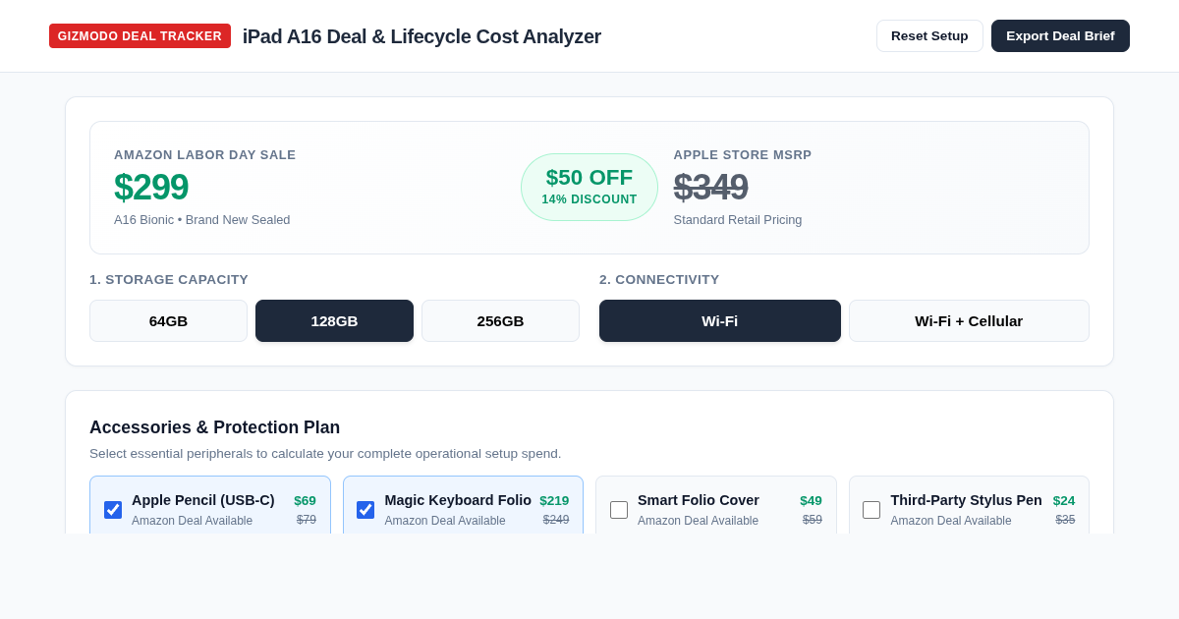Click the Apple Pencil $69 deal price
Image resolution: width=1179 pixels, height=619 pixels.
[305, 500]
